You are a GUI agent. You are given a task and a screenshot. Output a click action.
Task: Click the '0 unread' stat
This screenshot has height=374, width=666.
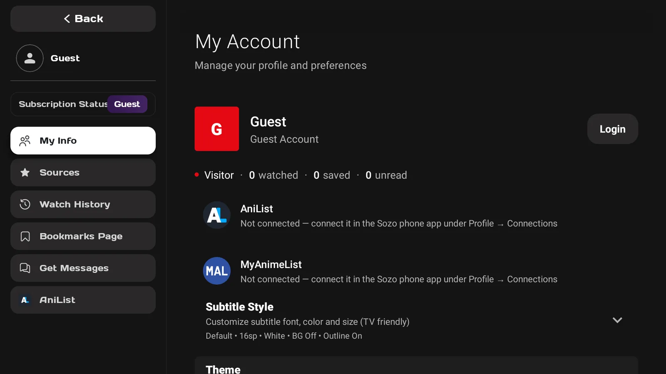(386, 175)
